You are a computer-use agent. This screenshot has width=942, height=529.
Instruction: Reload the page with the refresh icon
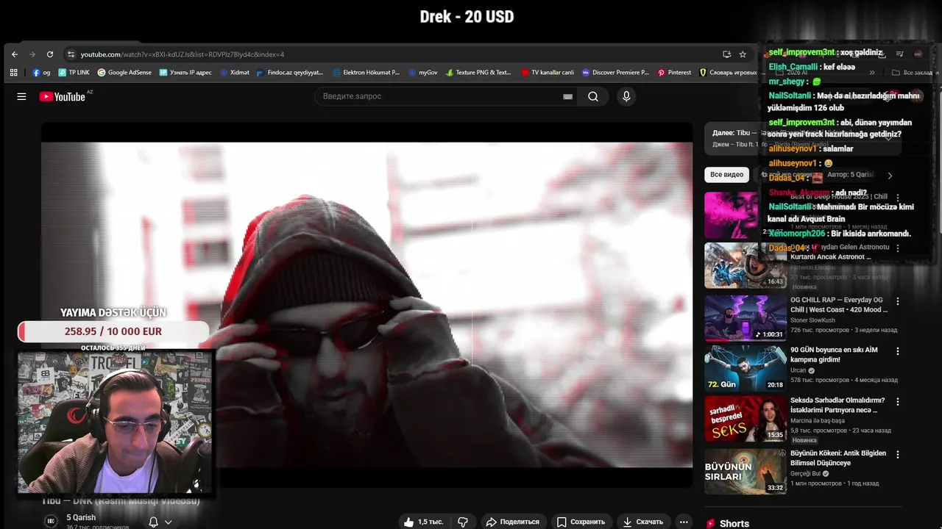coord(50,54)
